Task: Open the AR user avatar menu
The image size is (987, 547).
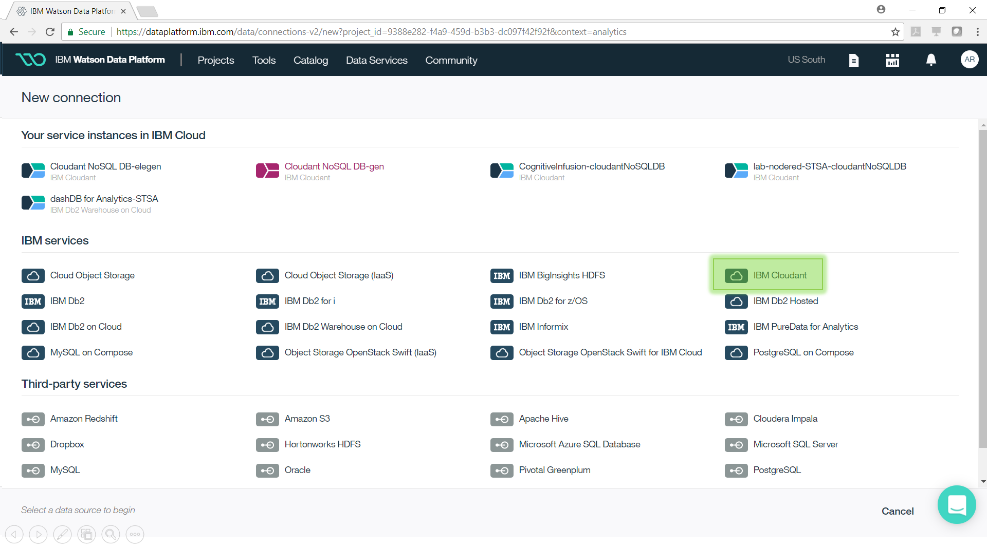Action: click(970, 60)
